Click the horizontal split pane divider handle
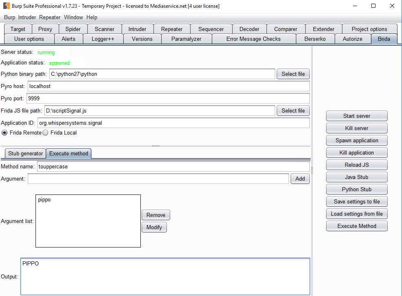 [x=155, y=146]
